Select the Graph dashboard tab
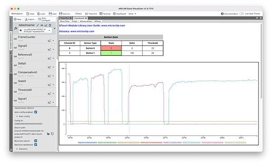Screen dimensions: 272x164 point(75,21)
